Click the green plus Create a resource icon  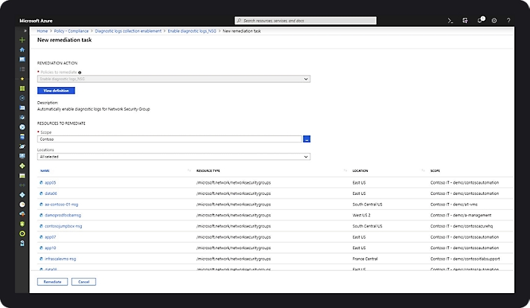pyautogui.click(x=22, y=39)
